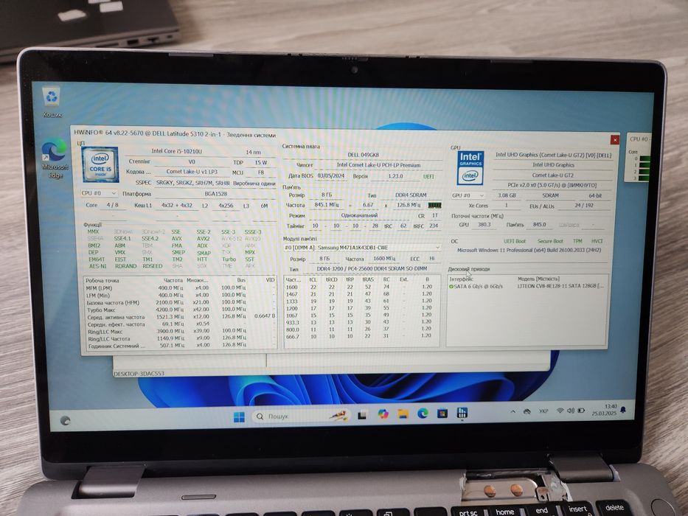Screen dimensions: 688x516
Task: Click the RDSEED feature flag
Action: point(152,266)
